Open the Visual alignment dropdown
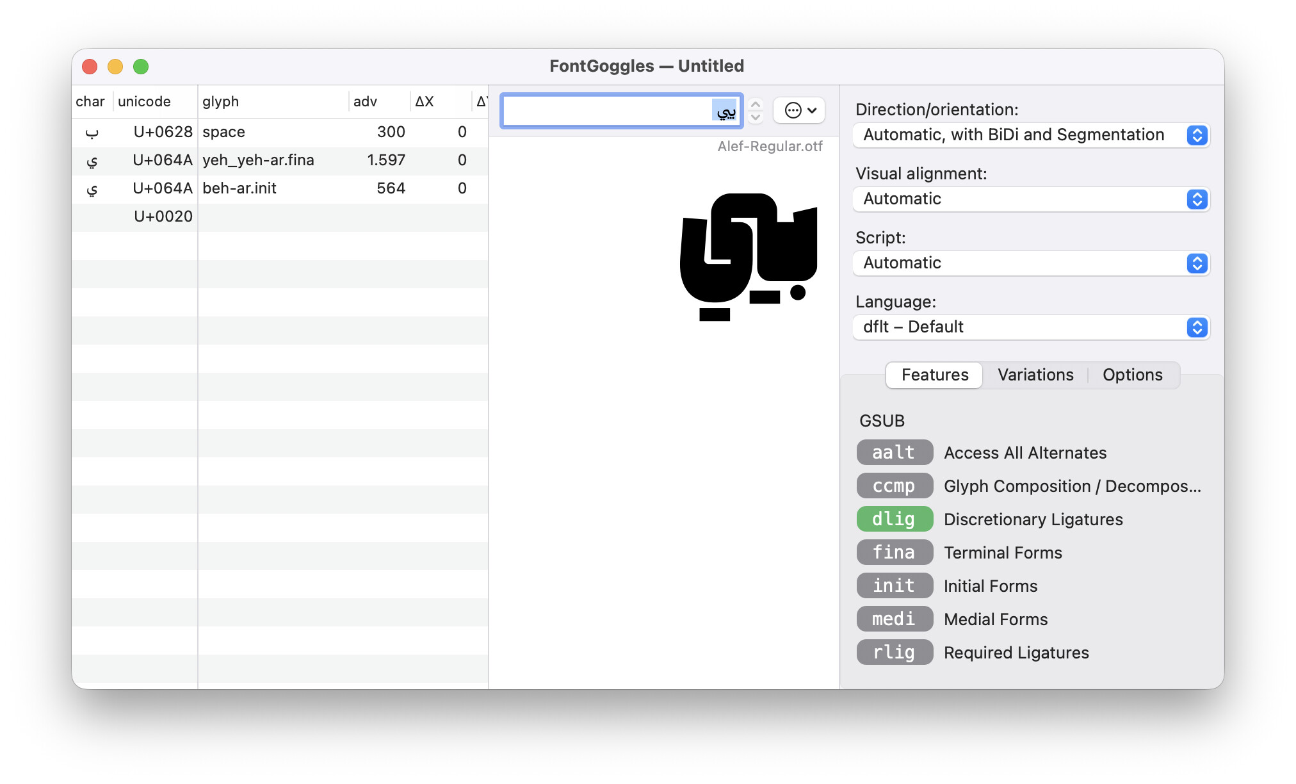This screenshot has width=1296, height=784. (1031, 199)
